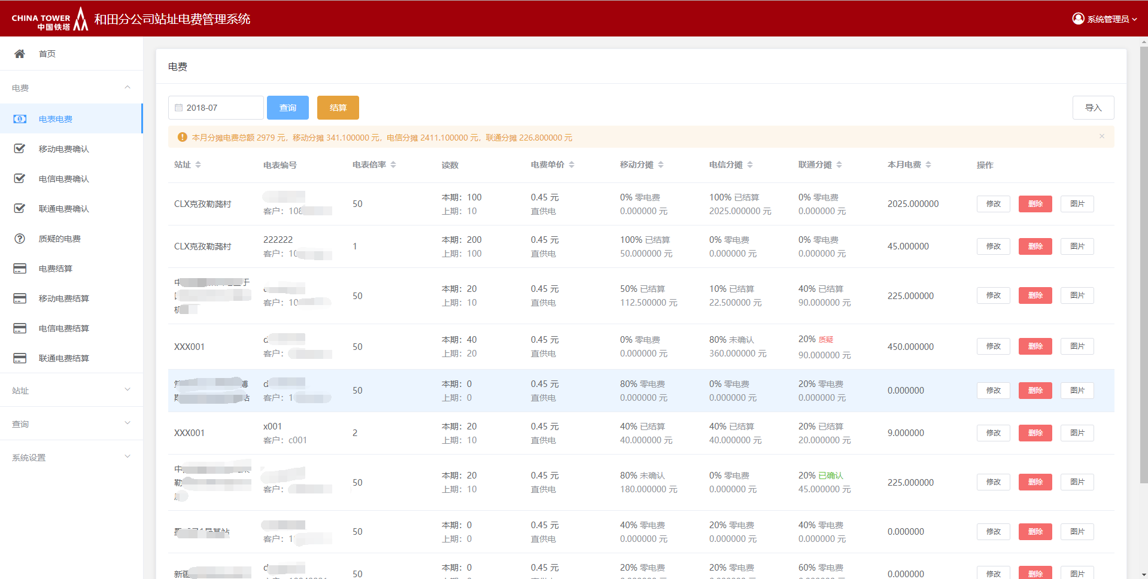The height and width of the screenshot is (579, 1148).
Task: Close the orange summary alert banner
Action: [1101, 136]
